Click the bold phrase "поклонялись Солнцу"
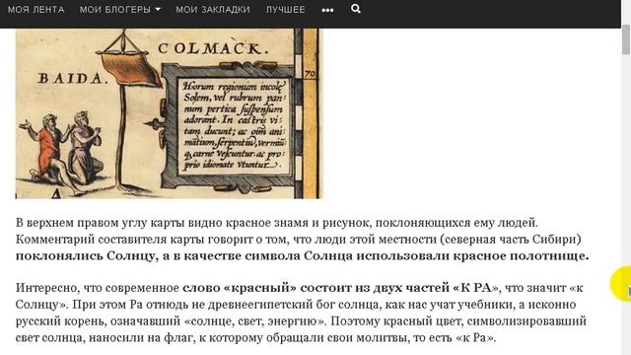 (x=85, y=256)
